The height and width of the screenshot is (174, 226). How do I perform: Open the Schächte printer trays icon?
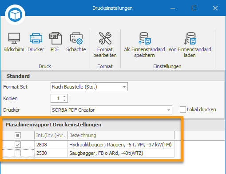tap(76, 38)
